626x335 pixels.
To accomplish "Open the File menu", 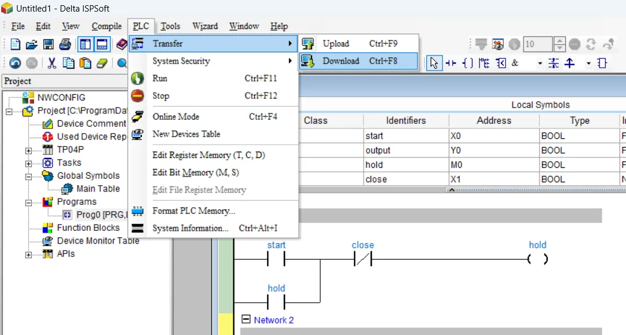I will click(17, 26).
